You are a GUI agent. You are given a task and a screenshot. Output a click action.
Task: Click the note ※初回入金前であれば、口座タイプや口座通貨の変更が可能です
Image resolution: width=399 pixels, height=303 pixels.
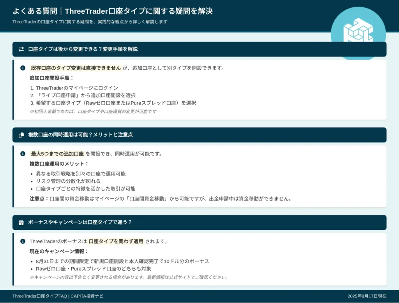[93, 111]
